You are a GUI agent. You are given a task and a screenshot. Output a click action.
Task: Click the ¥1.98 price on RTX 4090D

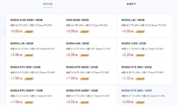(x=71, y=78)
